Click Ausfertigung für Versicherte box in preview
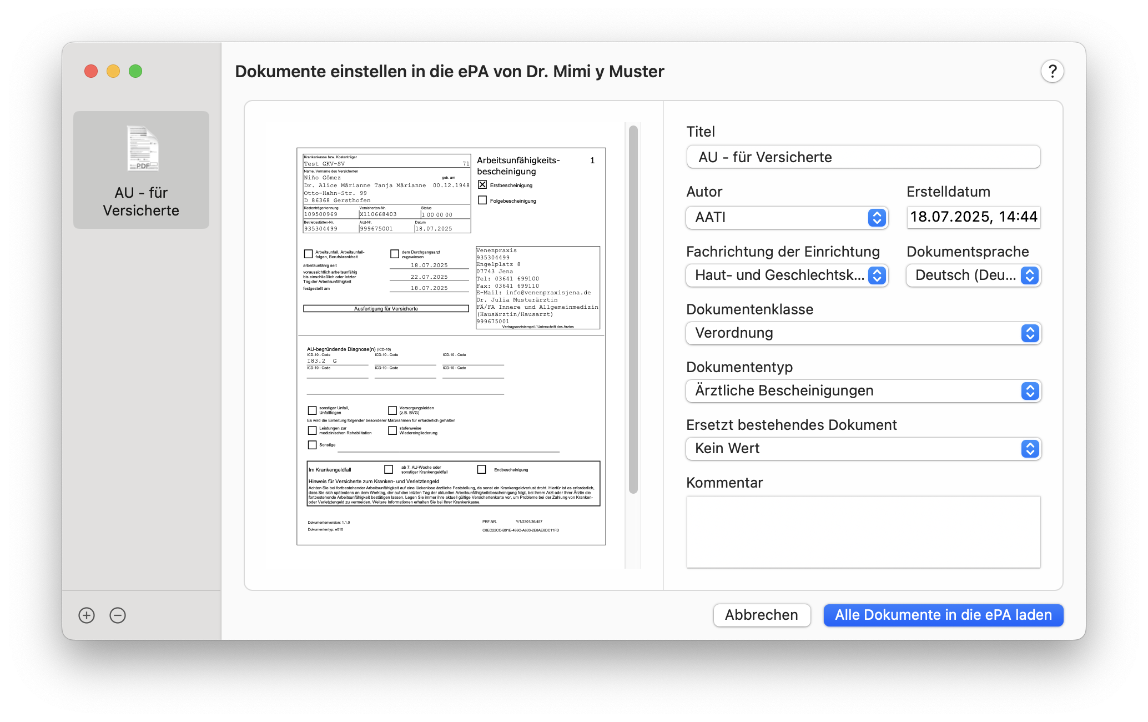 pos(386,308)
